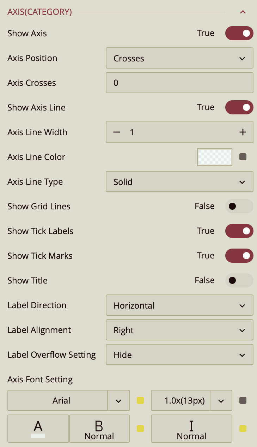Enable the Show Title toggle
Viewport: 257px width, 447px height.
point(239,280)
